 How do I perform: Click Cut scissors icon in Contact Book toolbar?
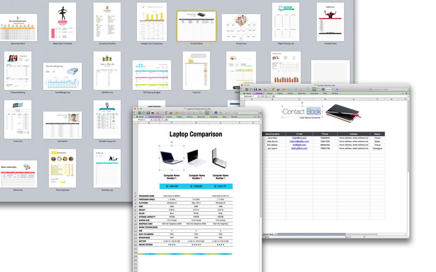(x=265, y=89)
